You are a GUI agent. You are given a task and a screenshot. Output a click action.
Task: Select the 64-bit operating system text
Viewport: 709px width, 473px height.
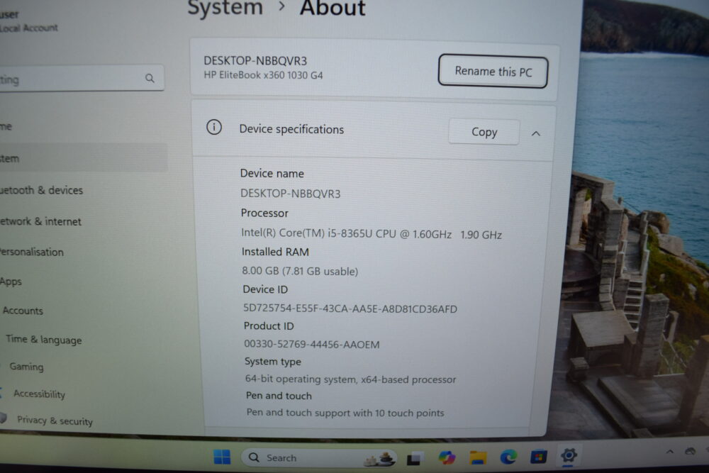(x=350, y=379)
